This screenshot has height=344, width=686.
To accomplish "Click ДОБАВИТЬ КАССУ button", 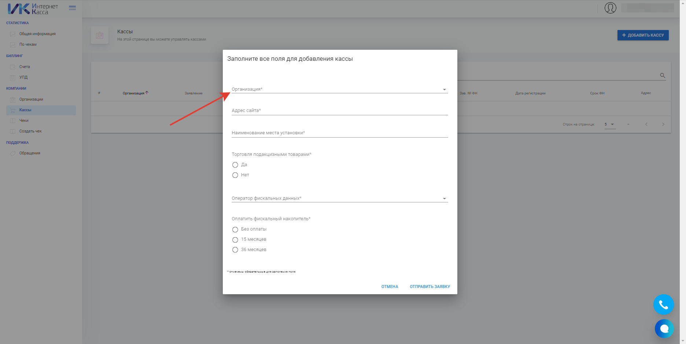I will pyautogui.click(x=643, y=35).
